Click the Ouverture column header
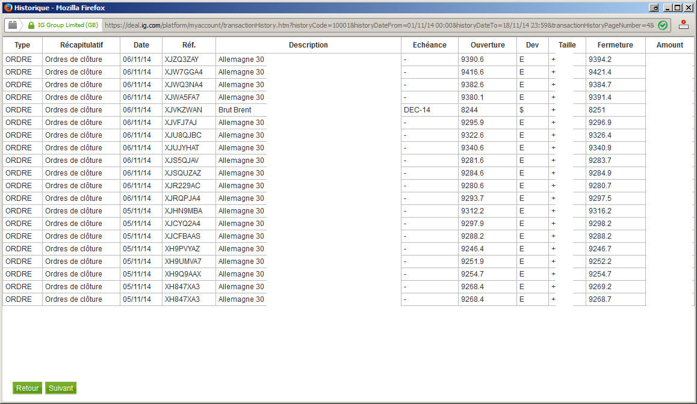The width and height of the screenshot is (697, 404). click(488, 45)
